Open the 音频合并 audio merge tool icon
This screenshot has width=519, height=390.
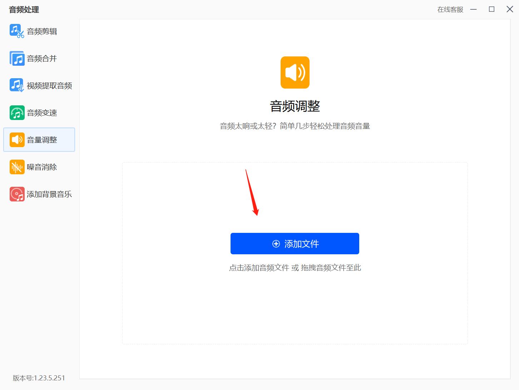pos(16,58)
